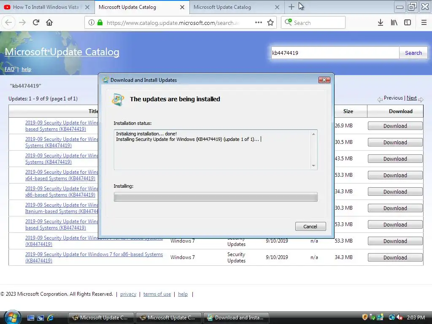Close the active Microsoft Update Catalog tab
432x324 pixels.
[182, 7]
